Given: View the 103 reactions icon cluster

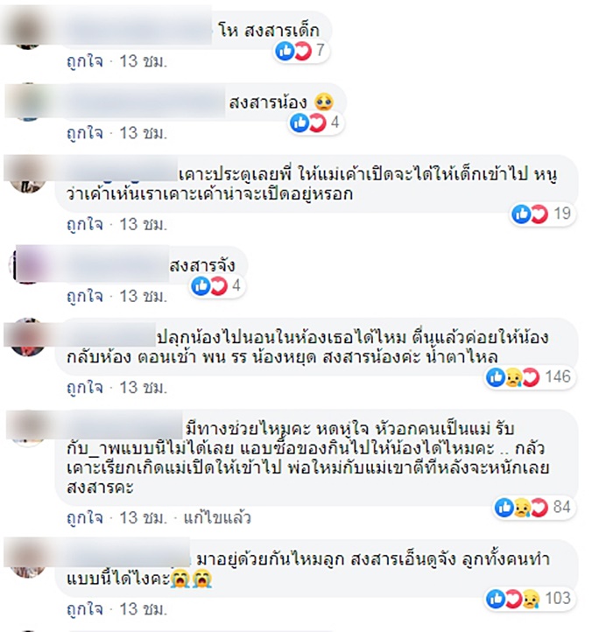Looking at the screenshot, I should [x=530, y=599].
